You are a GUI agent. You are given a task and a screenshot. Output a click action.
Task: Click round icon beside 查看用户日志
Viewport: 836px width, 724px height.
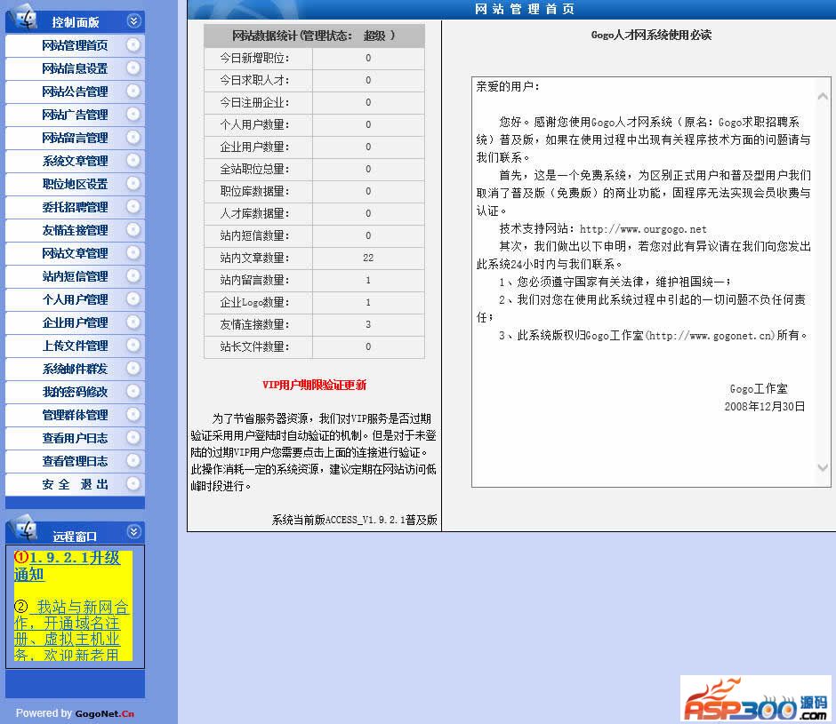[133, 437]
